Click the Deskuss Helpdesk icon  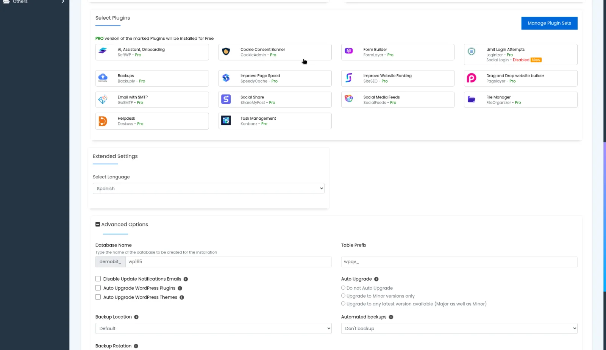103,121
